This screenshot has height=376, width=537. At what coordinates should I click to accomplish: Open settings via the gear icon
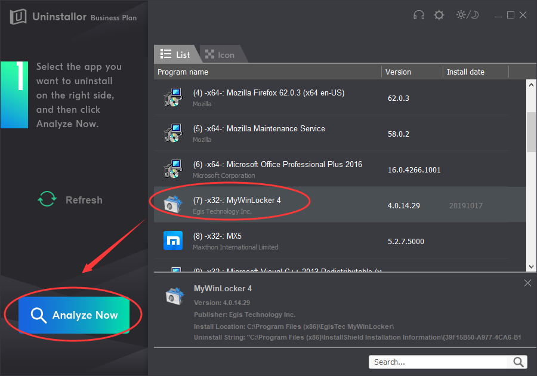point(439,15)
